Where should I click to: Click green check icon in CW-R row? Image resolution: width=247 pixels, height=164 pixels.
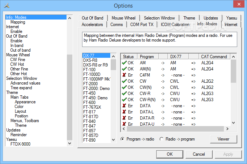coord(124,94)
